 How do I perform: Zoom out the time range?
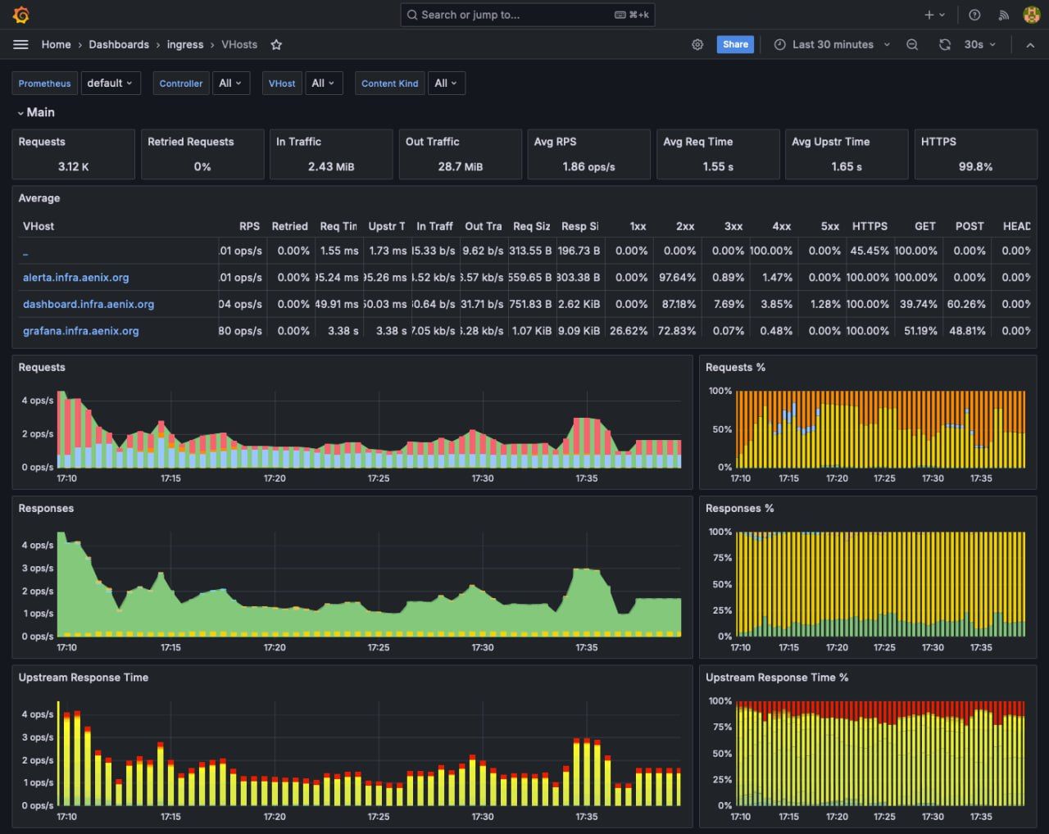point(912,44)
